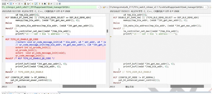The image size is (212, 94).
Task: Click left pane 293:1 cursor position
Action: click(4, 87)
